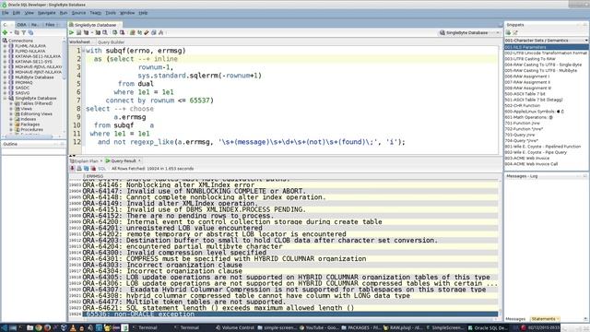The height and width of the screenshot is (332, 590).
Task: Click the To Upper/Lower case icon
Action: 139,33
